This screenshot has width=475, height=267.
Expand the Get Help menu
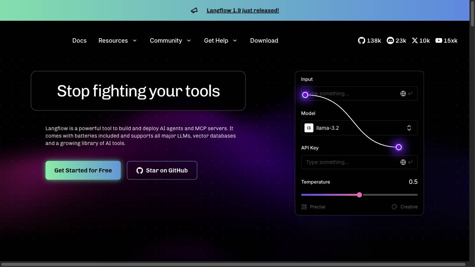[x=220, y=40]
